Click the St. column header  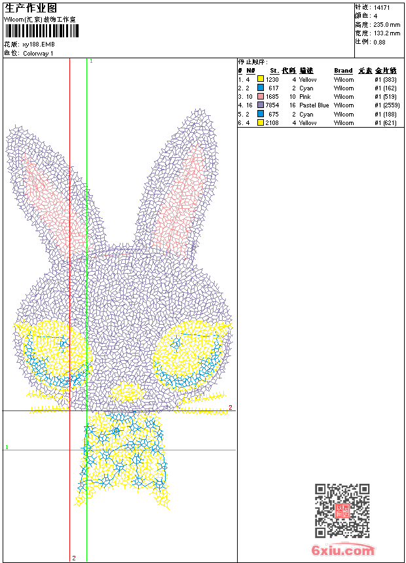tap(274, 71)
